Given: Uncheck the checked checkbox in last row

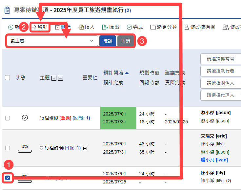Looking at the screenshot, I should [x=8, y=178].
